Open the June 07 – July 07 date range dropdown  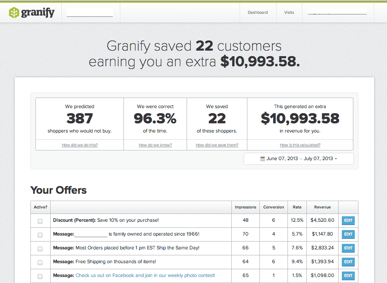[299, 159]
